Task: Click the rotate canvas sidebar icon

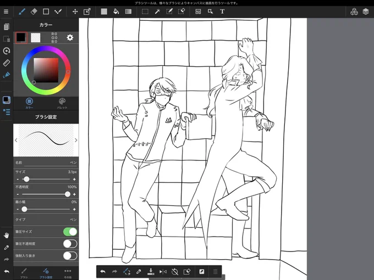Action: pos(7,51)
